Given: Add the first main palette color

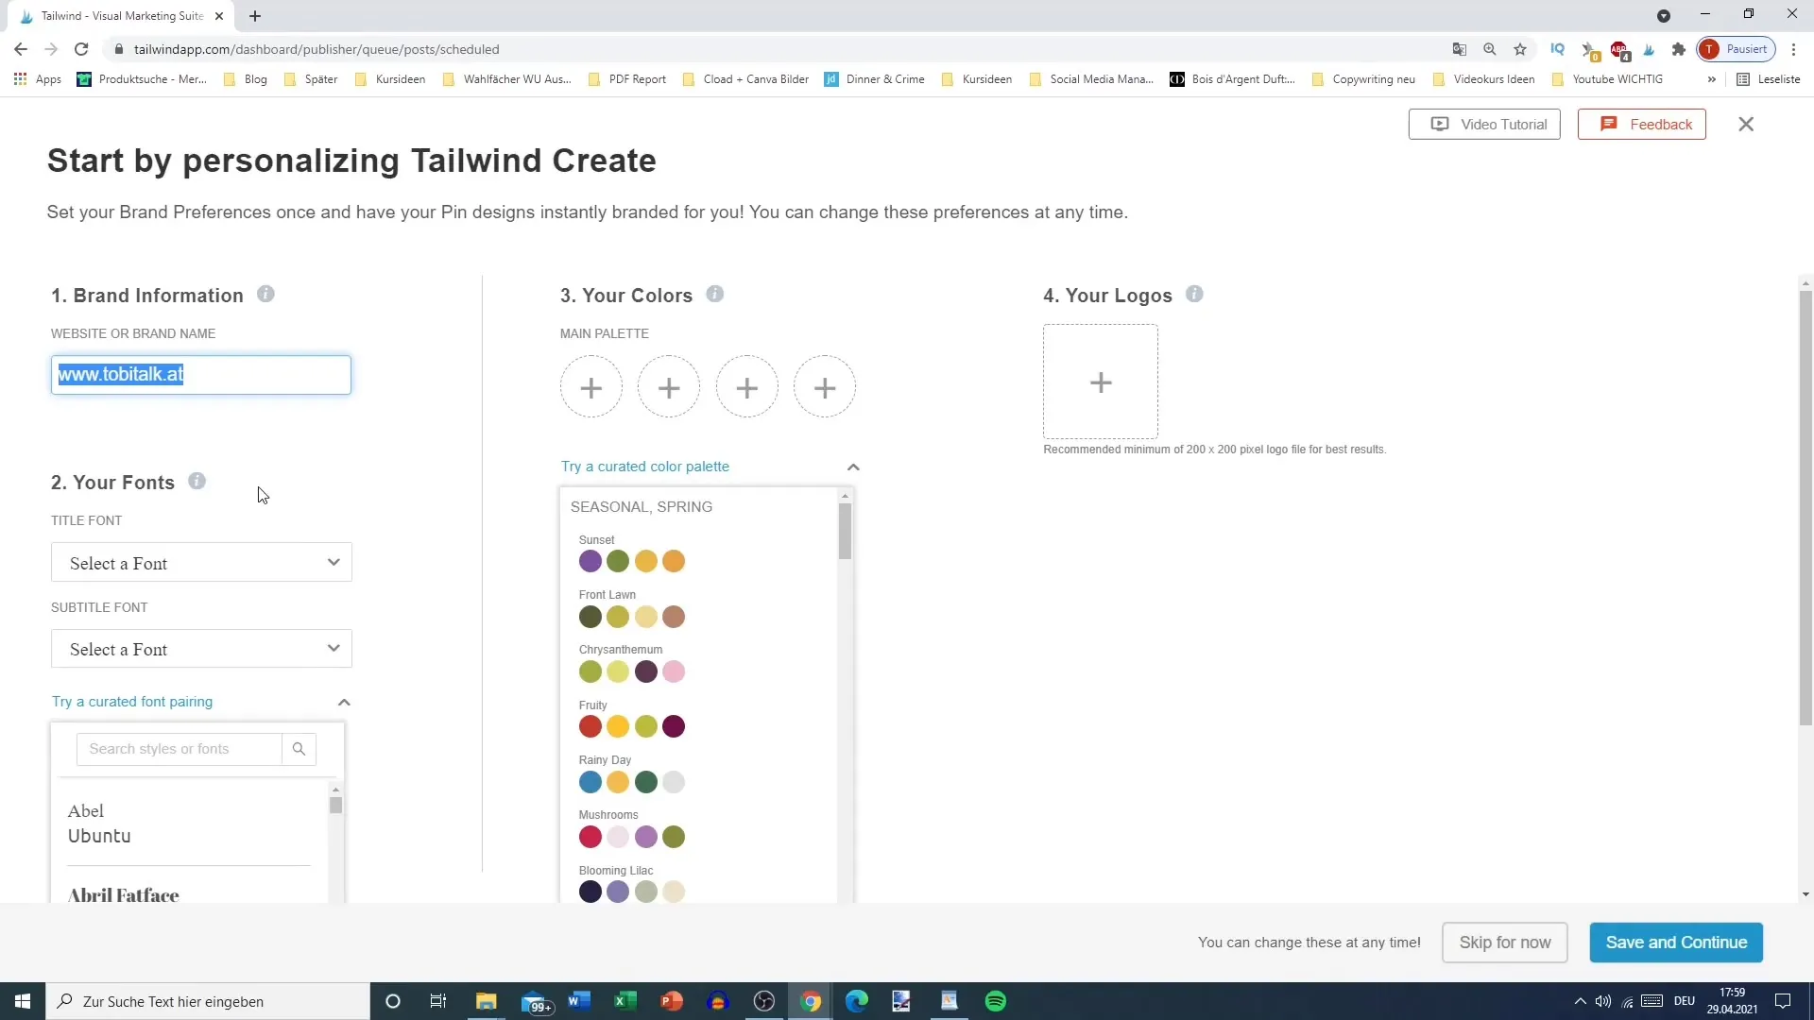Looking at the screenshot, I should pyautogui.click(x=591, y=387).
